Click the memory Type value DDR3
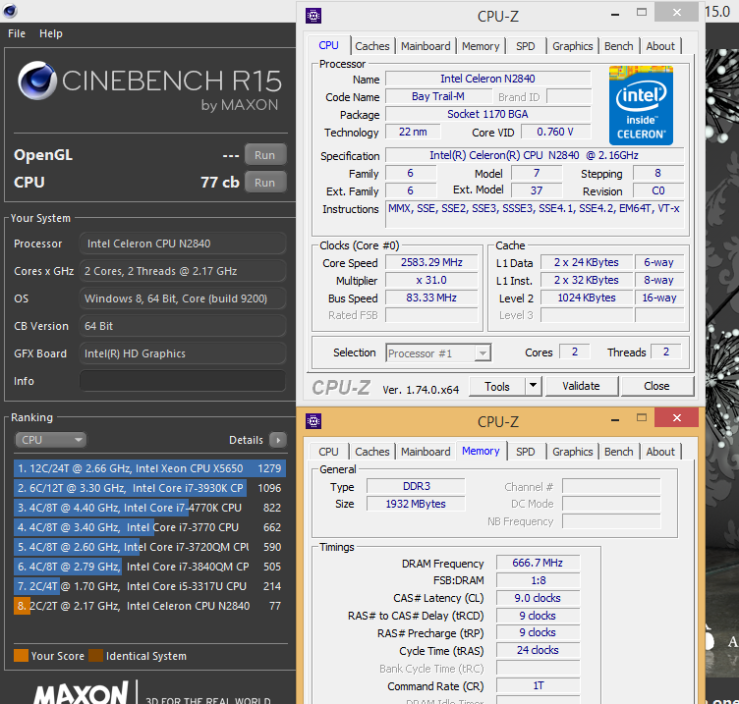This screenshot has width=739, height=704. 416,486
